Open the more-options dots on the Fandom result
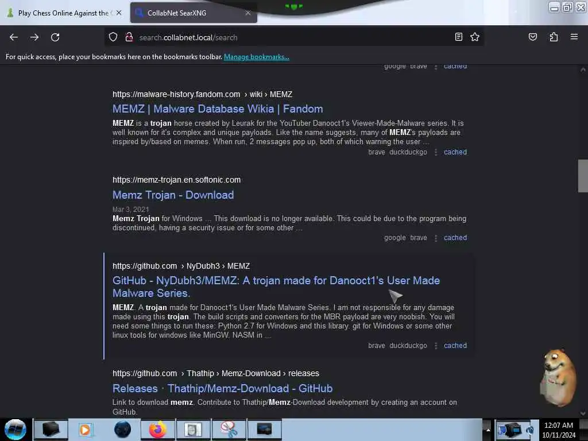This screenshot has width=588, height=441. pyautogui.click(x=436, y=152)
